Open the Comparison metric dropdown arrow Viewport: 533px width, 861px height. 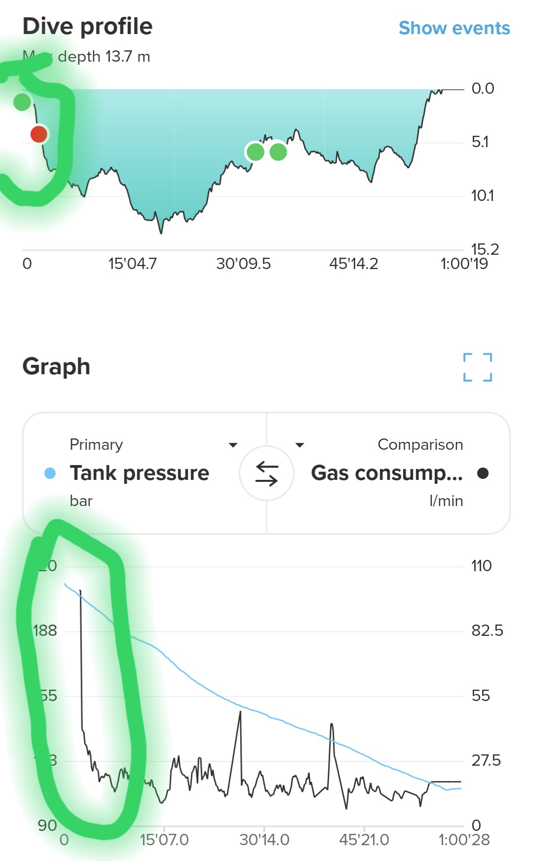coord(300,445)
